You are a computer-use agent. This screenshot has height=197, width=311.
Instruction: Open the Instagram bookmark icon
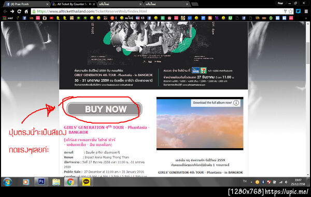tap(45, 18)
